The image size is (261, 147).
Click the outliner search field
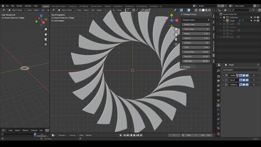[x=241, y=10]
